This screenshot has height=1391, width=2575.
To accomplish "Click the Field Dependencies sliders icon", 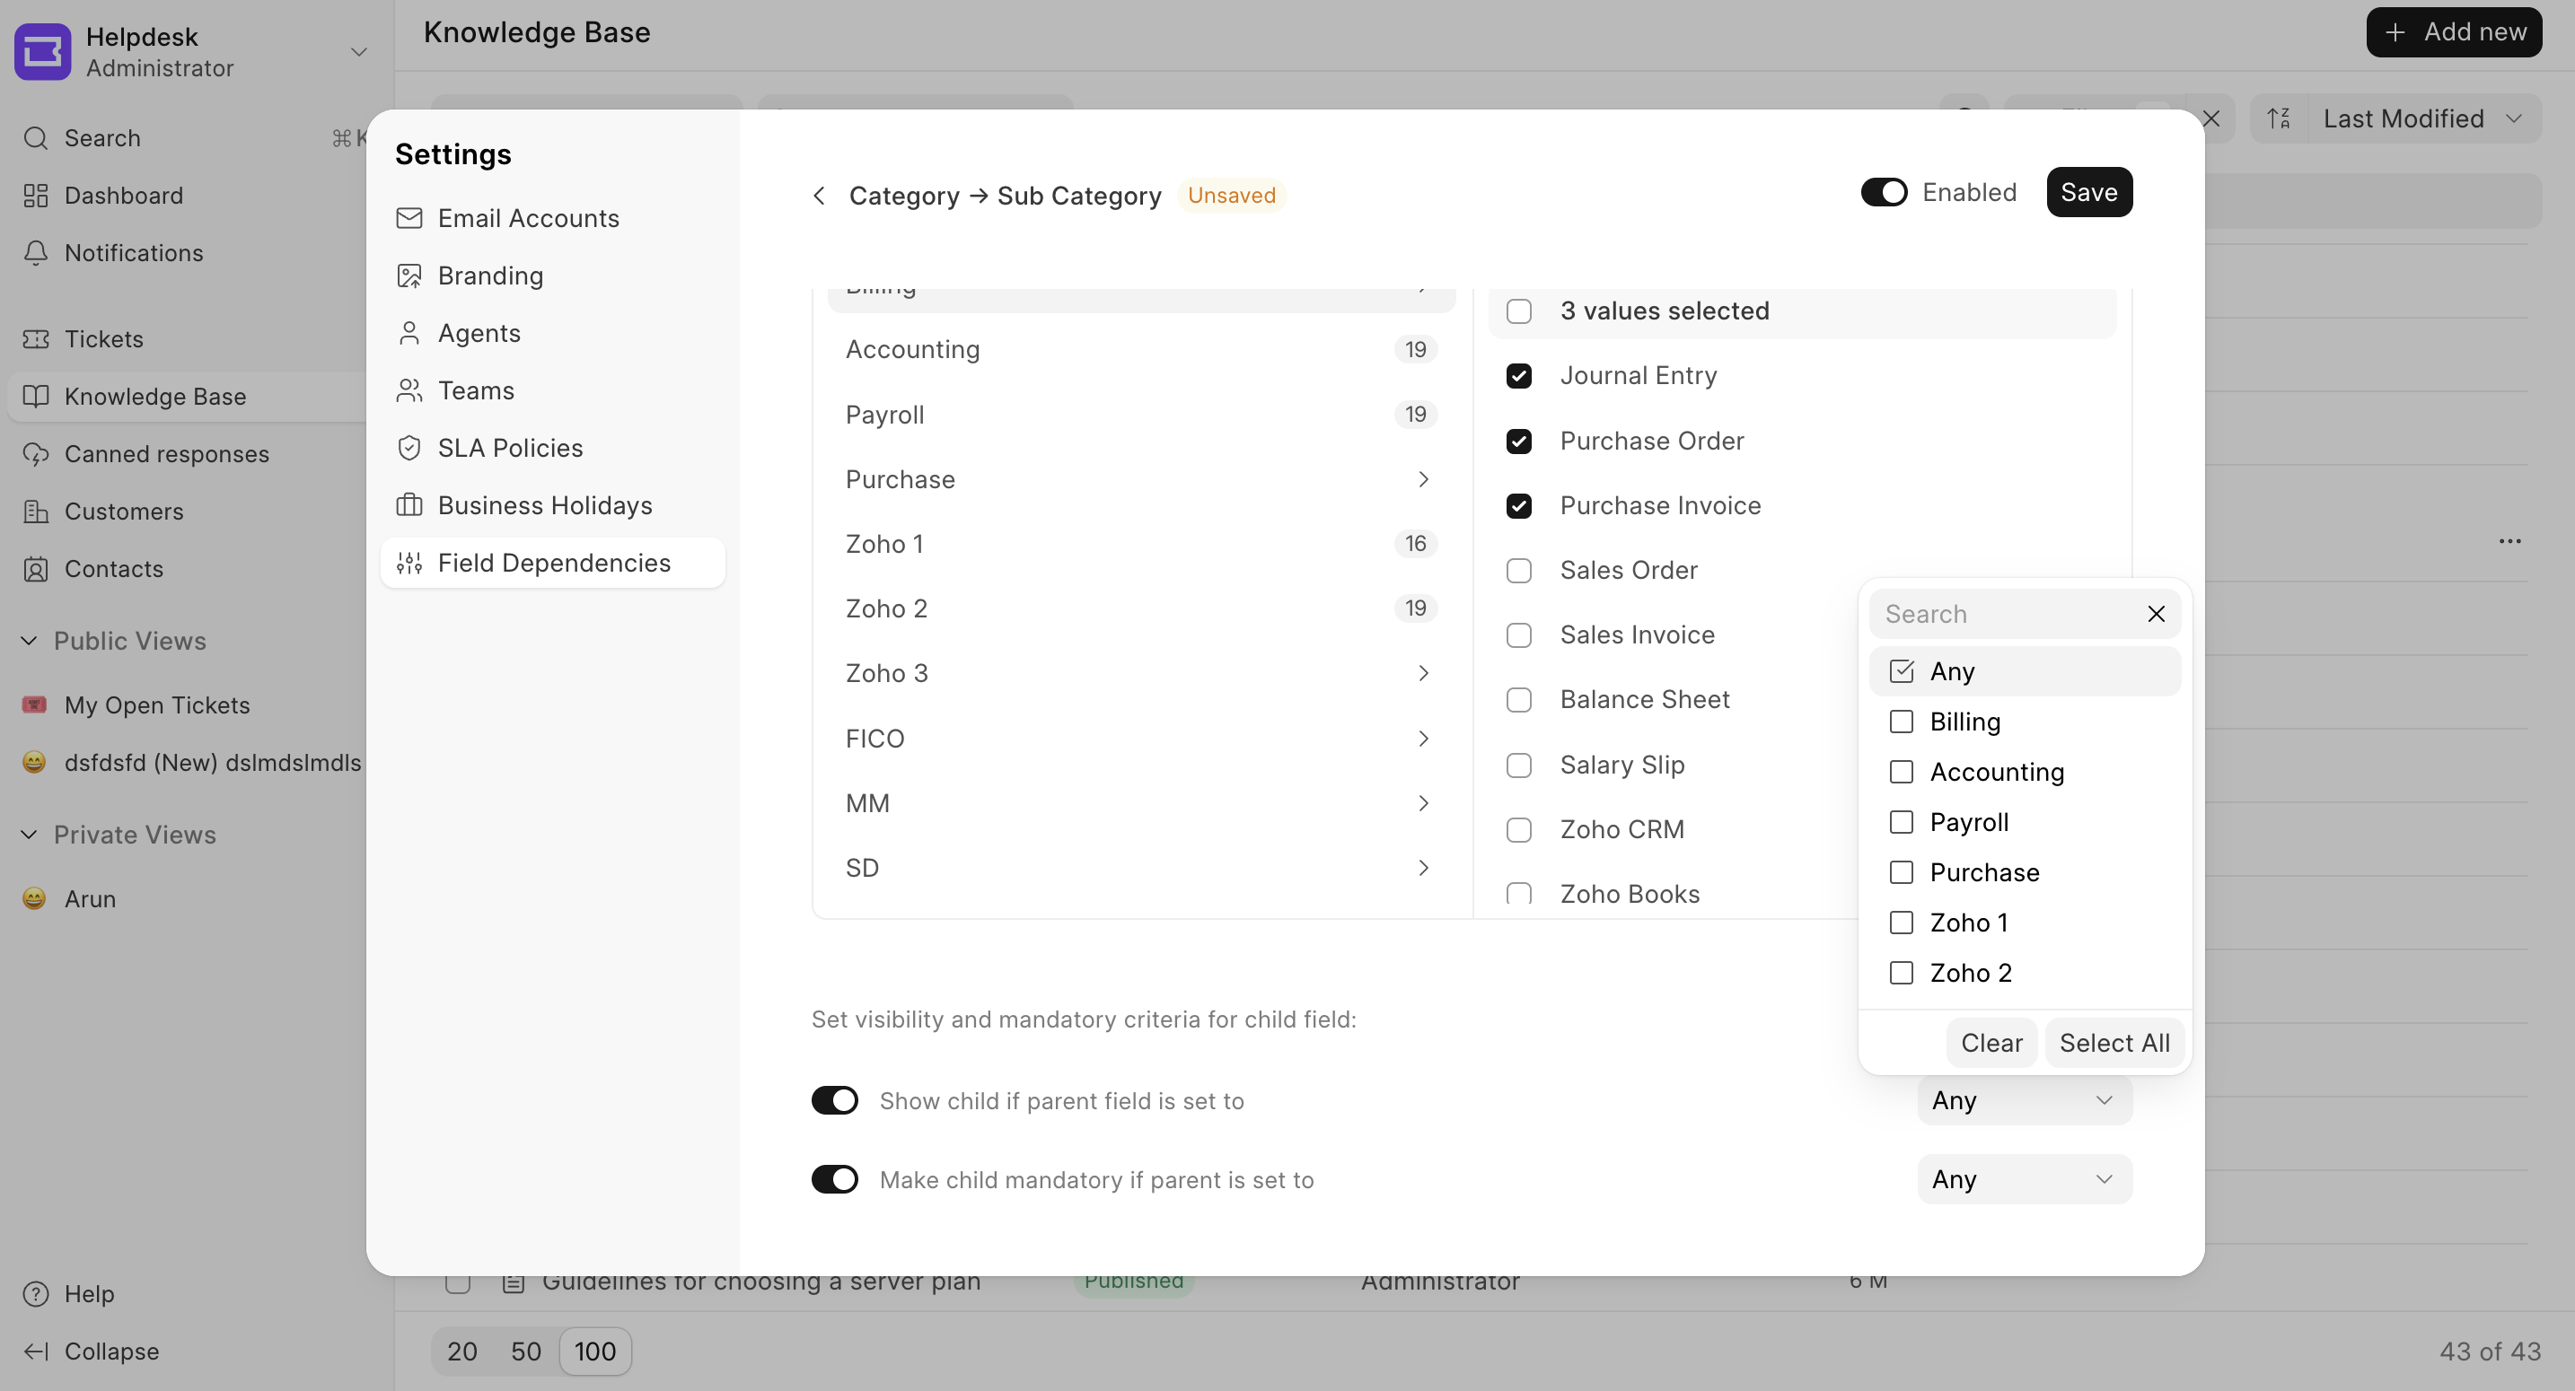I will click(409, 563).
